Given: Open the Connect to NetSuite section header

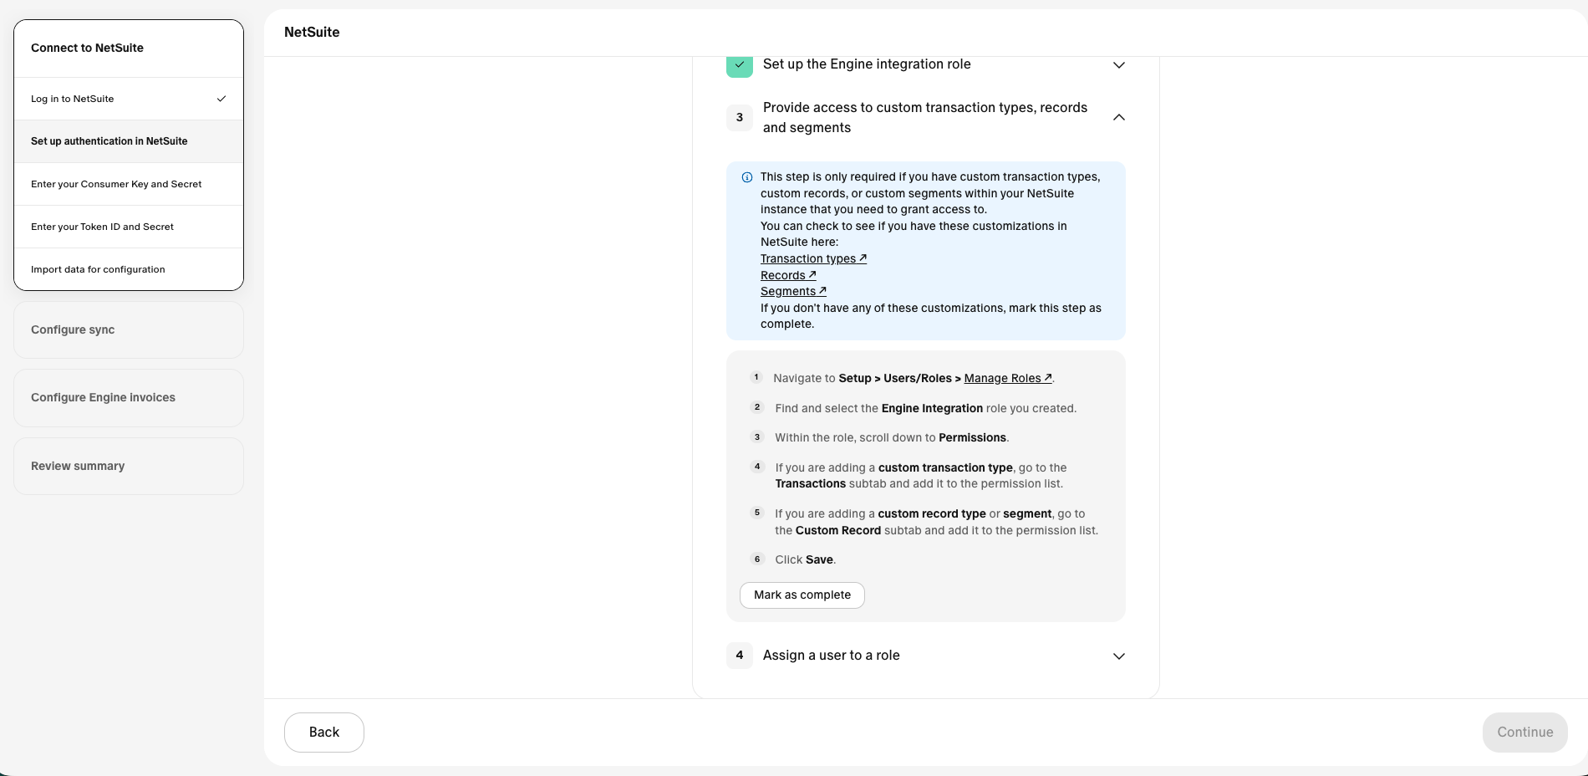Looking at the screenshot, I should click(x=129, y=48).
